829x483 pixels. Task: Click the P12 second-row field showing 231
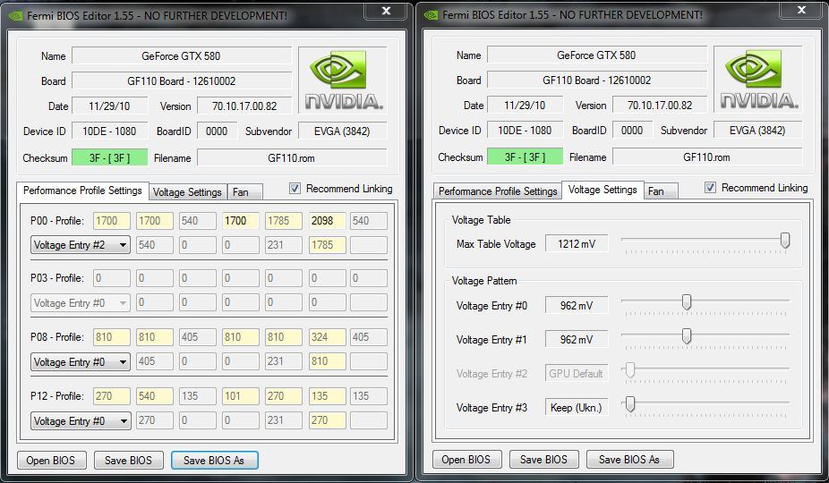[x=284, y=420]
